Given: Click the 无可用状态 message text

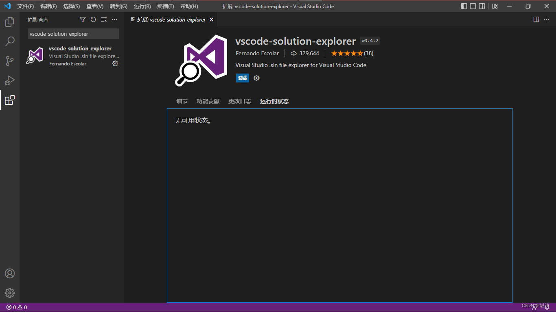Looking at the screenshot, I should tap(193, 121).
